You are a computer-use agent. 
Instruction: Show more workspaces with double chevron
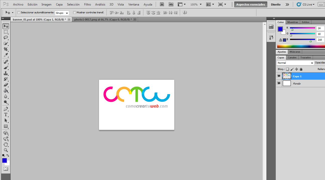[287, 5]
